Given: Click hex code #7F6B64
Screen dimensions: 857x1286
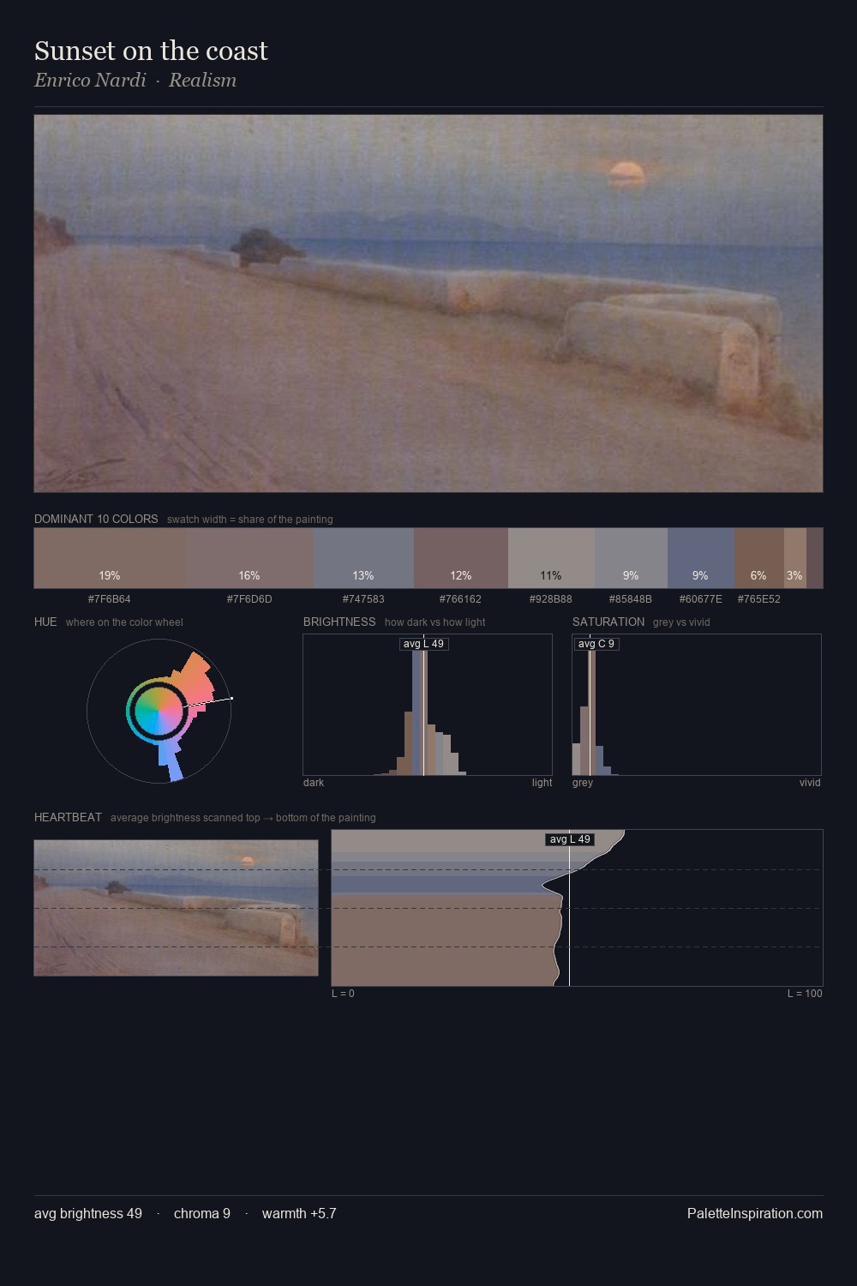Looking at the screenshot, I should pyautogui.click(x=110, y=599).
